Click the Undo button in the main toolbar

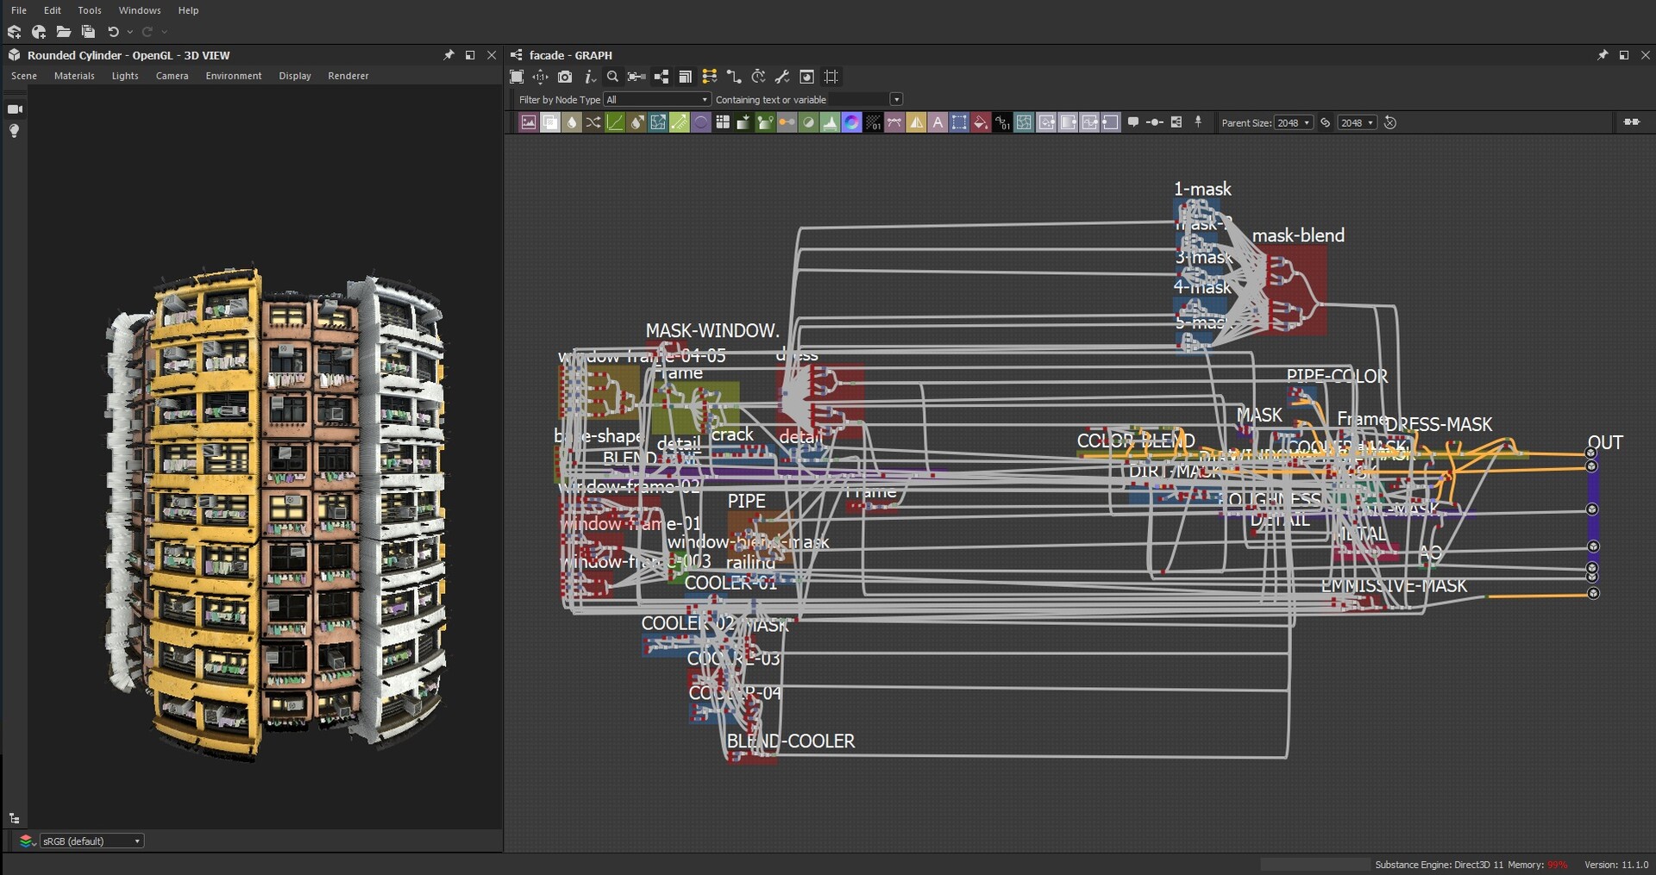(113, 32)
